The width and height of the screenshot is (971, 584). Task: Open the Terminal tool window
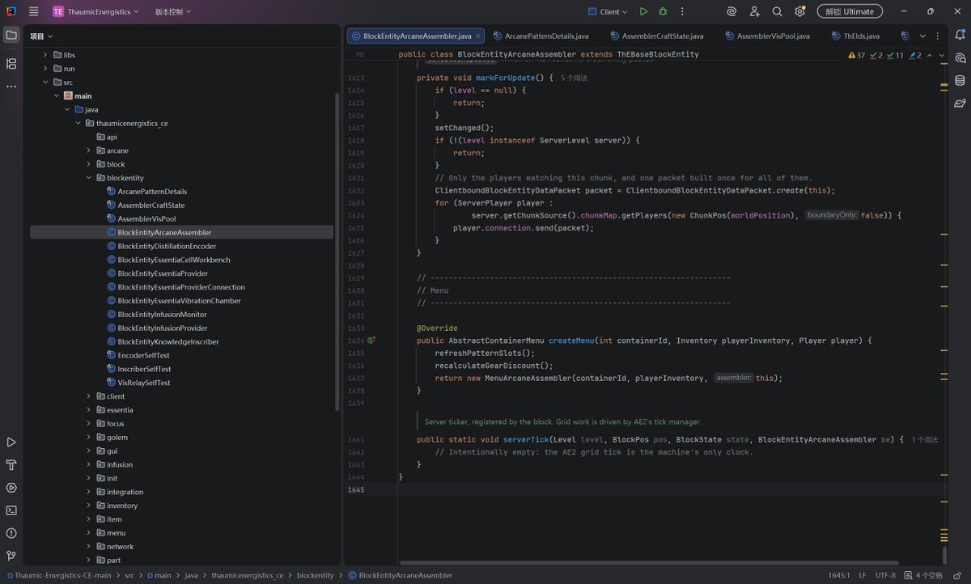click(x=11, y=510)
